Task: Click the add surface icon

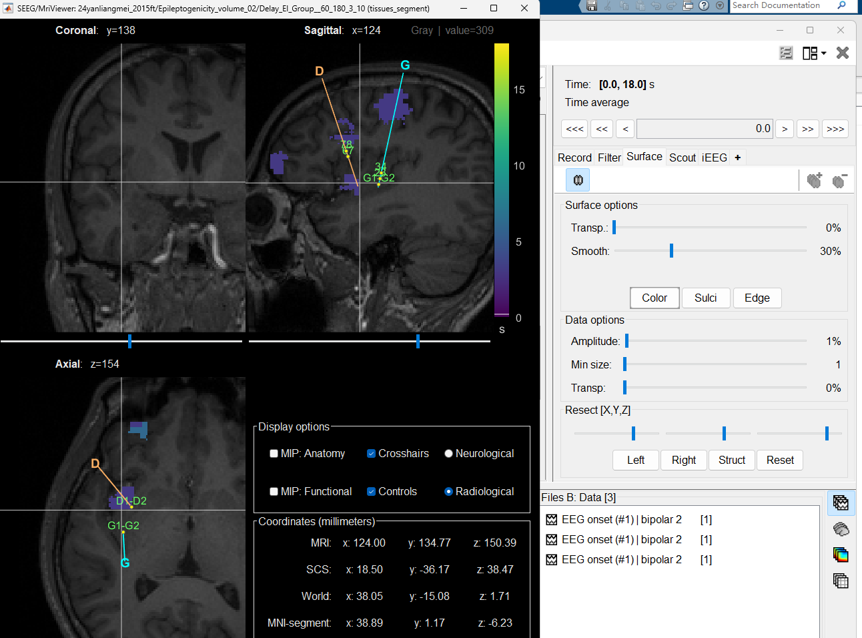Action: pos(815,180)
